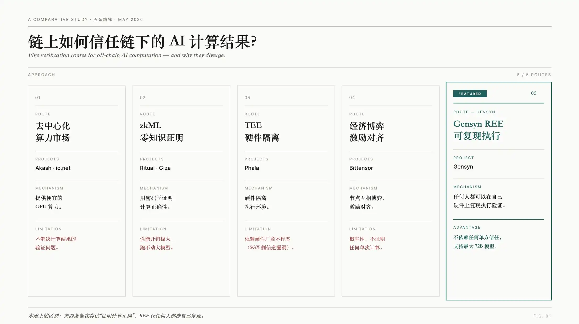Click the 'APPROACH' section label

42,75
